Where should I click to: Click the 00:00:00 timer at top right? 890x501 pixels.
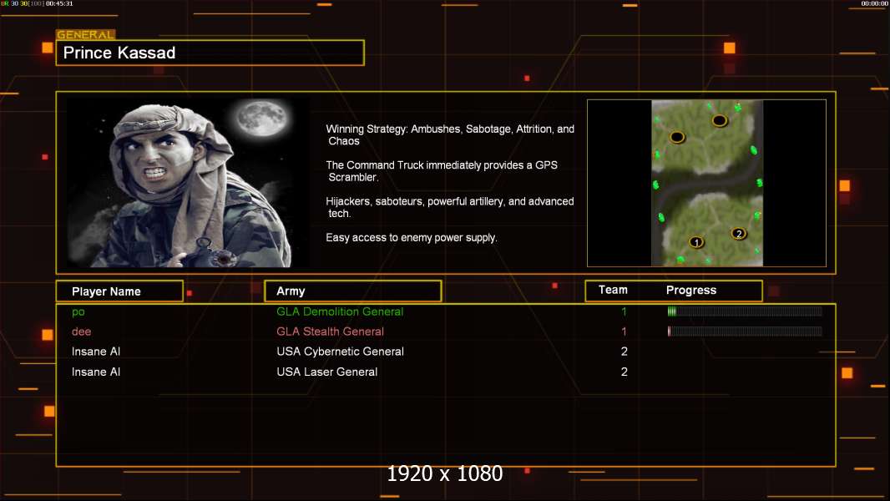click(x=874, y=3)
